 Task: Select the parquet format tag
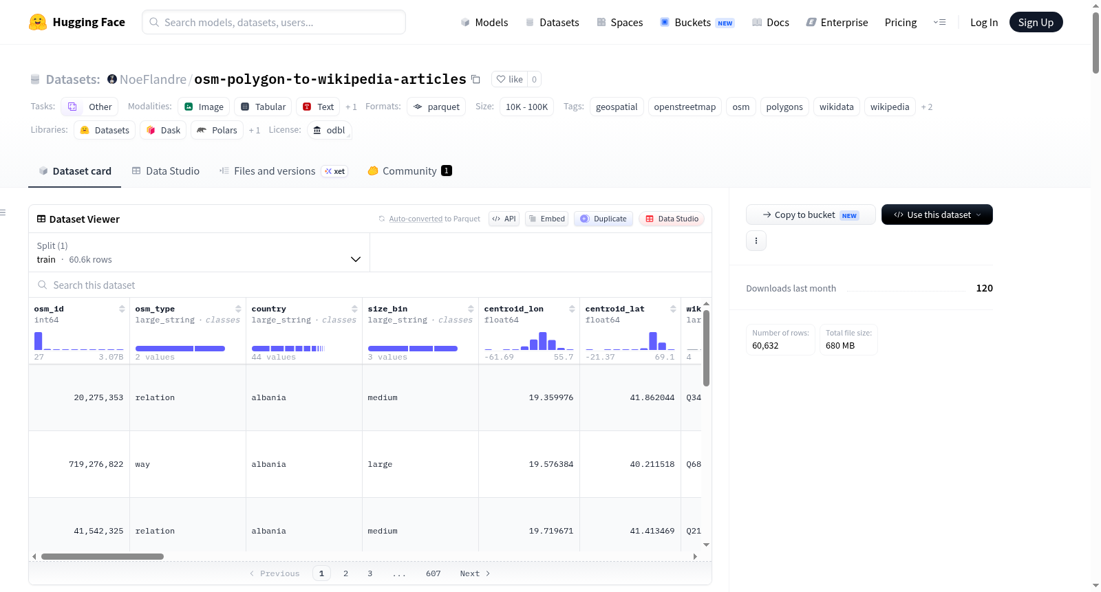436,107
